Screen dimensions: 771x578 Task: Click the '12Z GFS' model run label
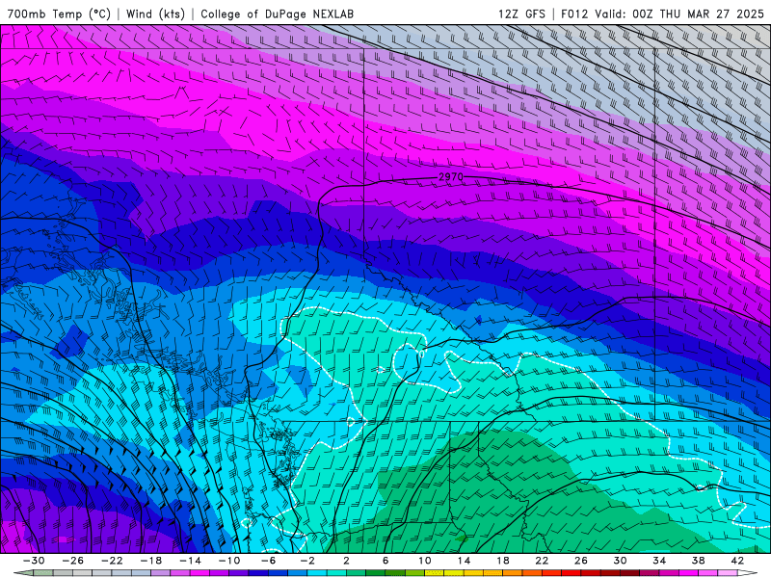tap(521, 13)
